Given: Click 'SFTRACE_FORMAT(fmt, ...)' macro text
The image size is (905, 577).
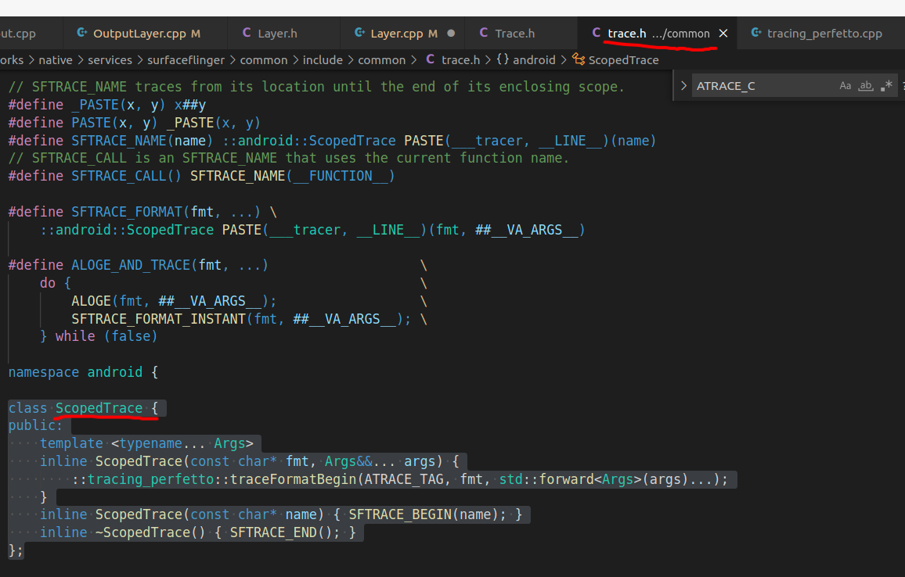Looking at the screenshot, I should click(x=166, y=212).
